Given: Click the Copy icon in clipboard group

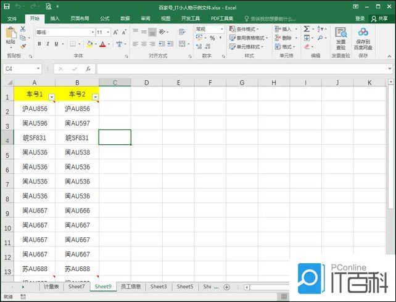Looking at the screenshot, I should [23, 38].
